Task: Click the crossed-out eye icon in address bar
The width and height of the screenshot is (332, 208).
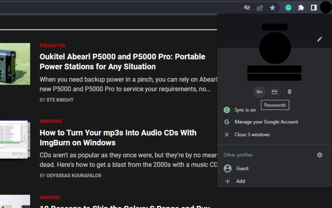Action: tap(247, 8)
